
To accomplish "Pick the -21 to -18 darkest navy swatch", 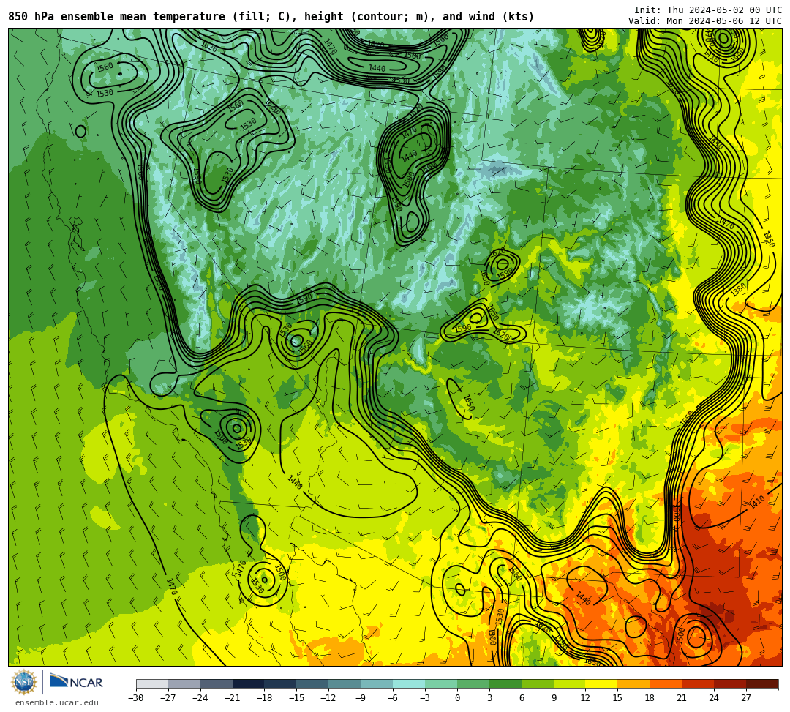I will pos(249,683).
